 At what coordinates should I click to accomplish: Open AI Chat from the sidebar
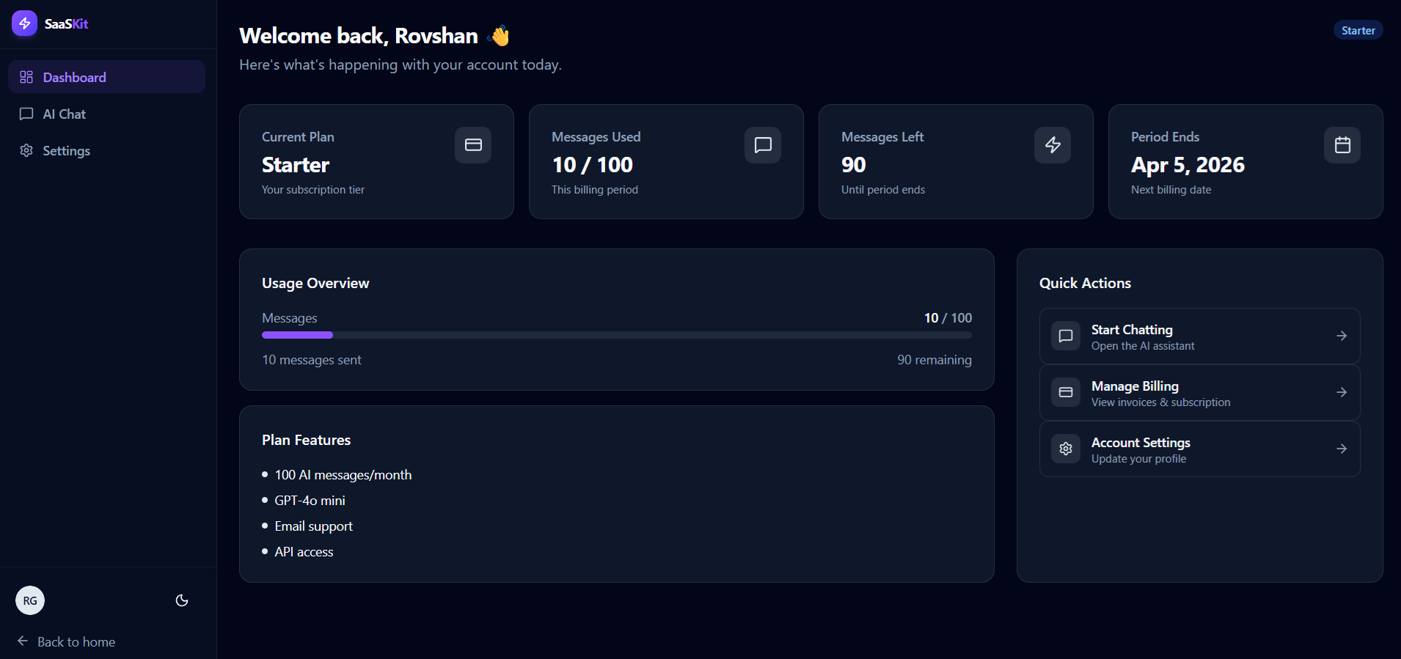point(106,114)
